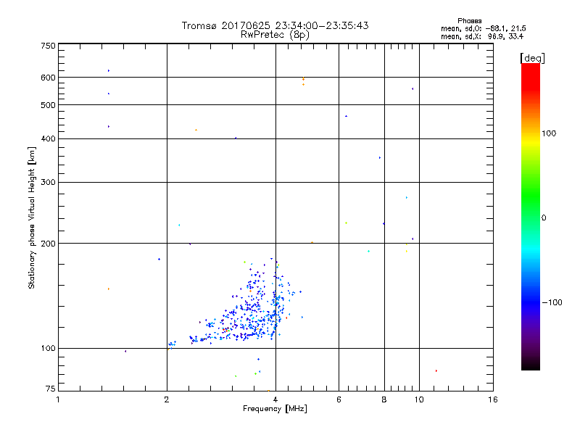This screenshot has width=580, height=435.
Task: Click the 'Stationary phase Virtual Height [km]' axis title
Action: [x=32, y=217]
